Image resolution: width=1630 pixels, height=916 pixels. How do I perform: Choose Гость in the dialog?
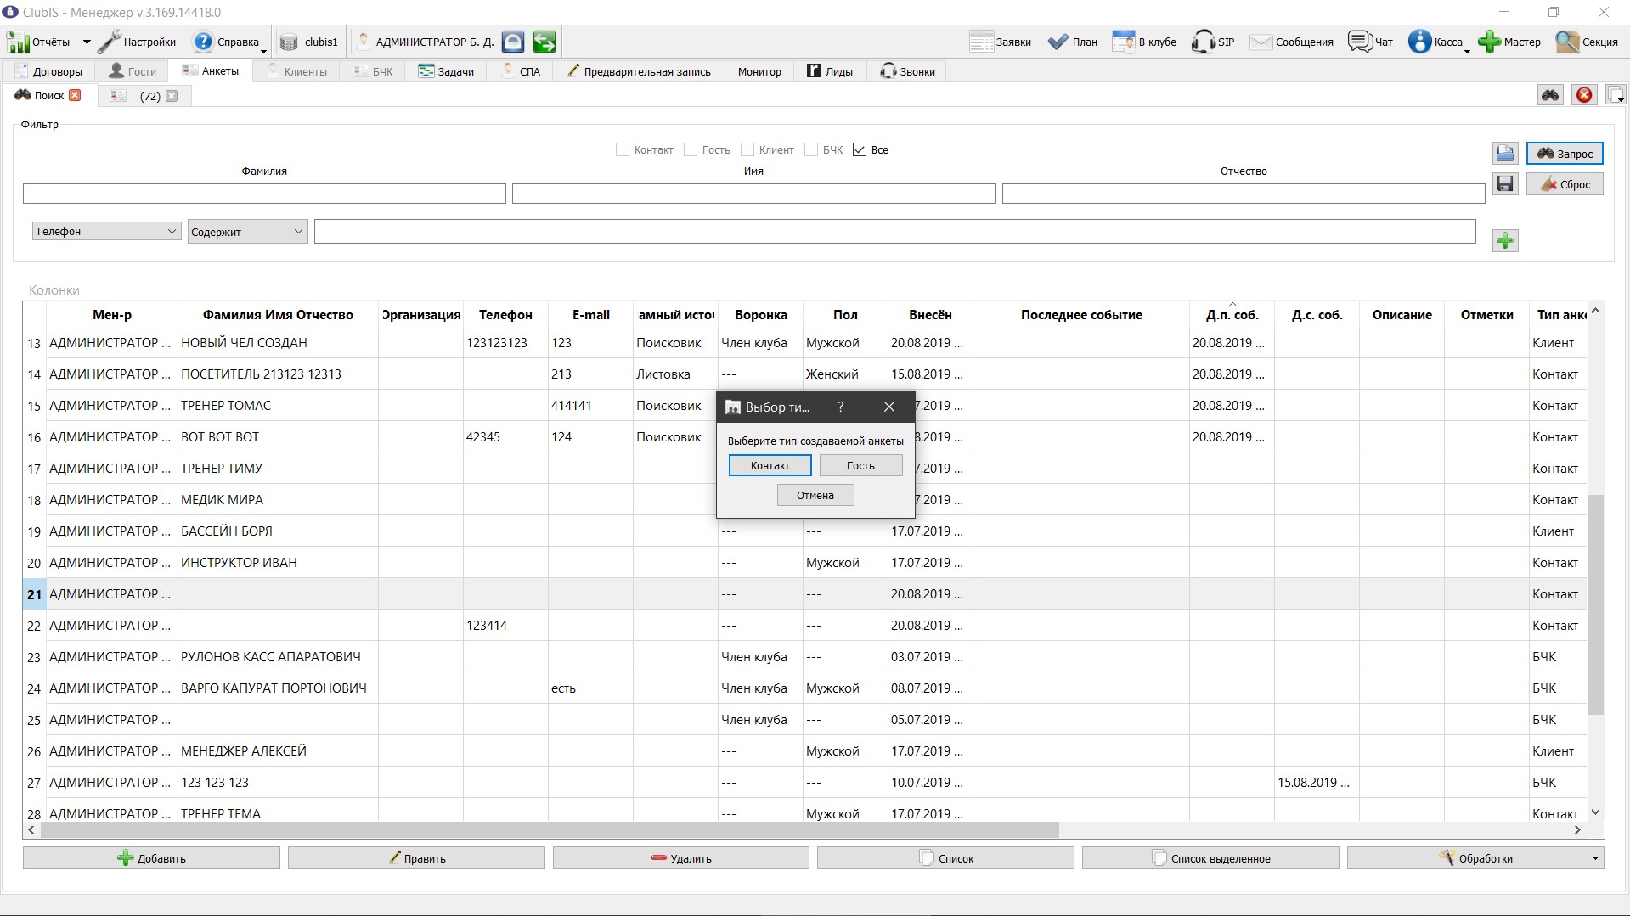[x=860, y=465]
